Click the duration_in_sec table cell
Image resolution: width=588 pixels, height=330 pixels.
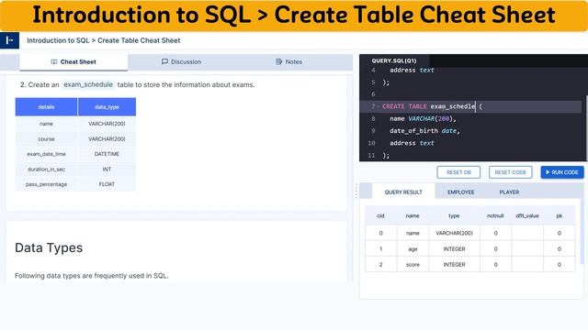click(x=46, y=169)
